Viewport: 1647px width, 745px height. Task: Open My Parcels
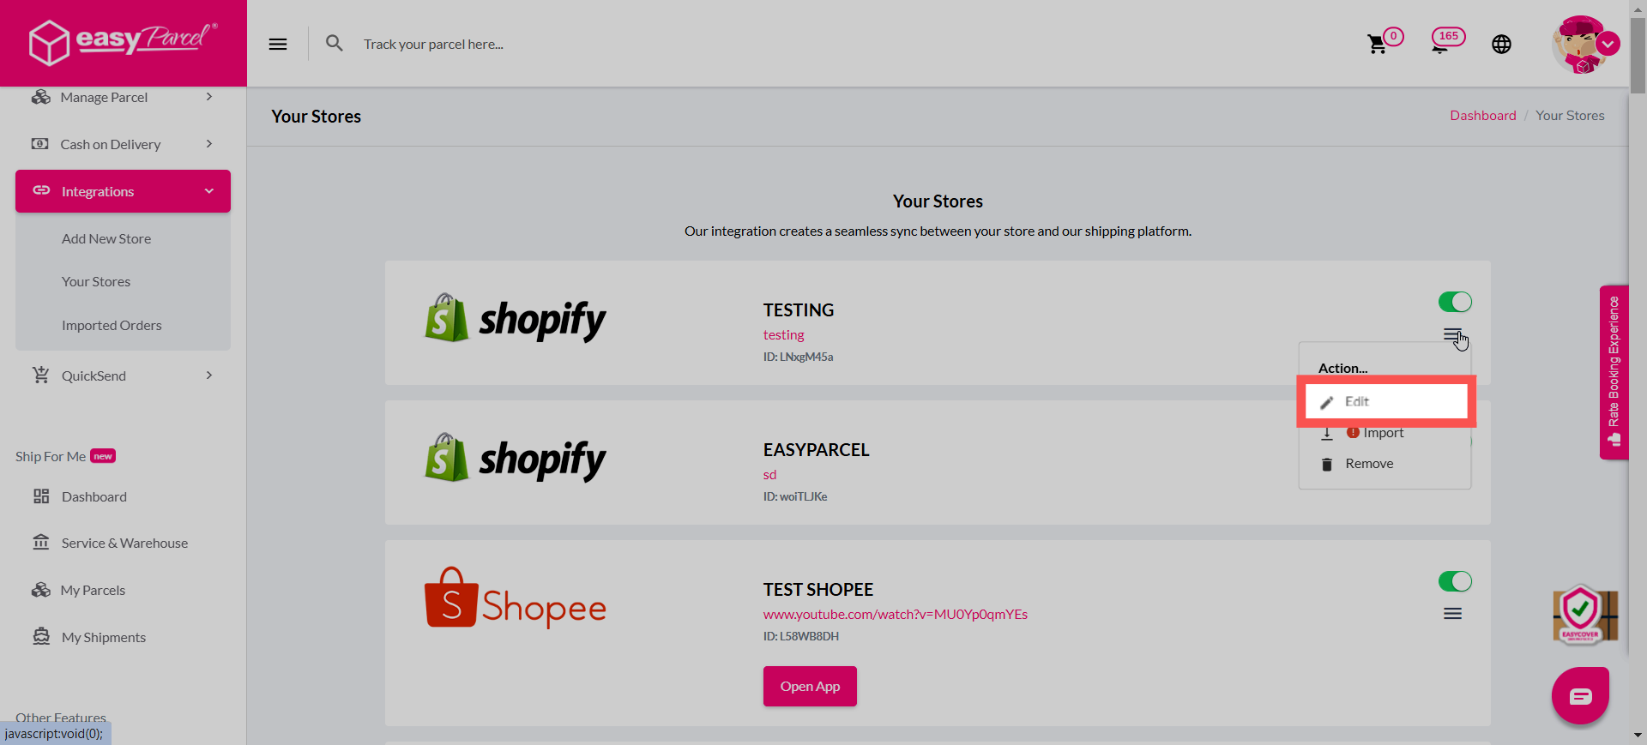pyautogui.click(x=93, y=590)
